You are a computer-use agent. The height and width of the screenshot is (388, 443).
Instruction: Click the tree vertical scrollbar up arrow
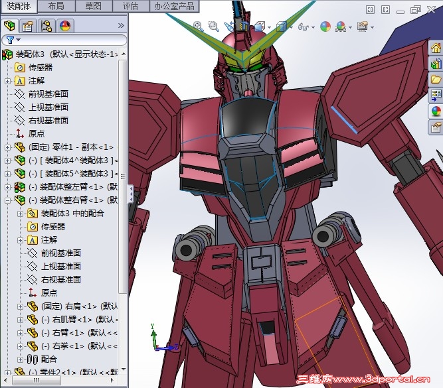point(124,54)
